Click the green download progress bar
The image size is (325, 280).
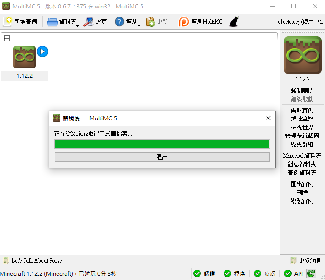click(x=162, y=144)
